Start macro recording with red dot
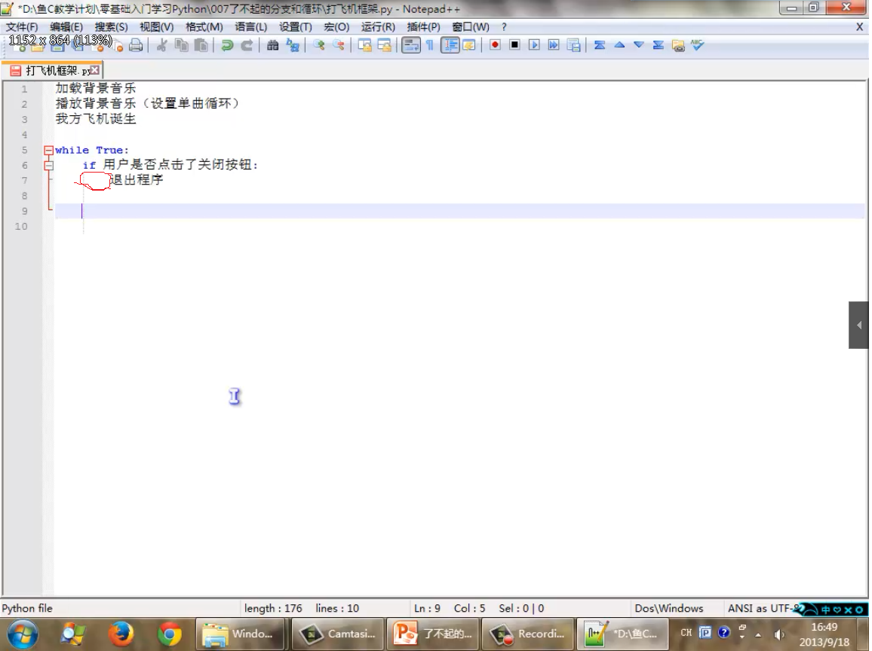Viewport: 872px width, 651px height. pyautogui.click(x=495, y=45)
